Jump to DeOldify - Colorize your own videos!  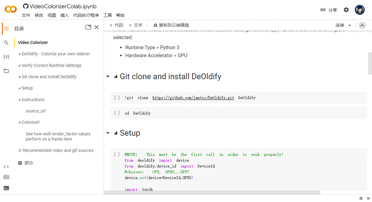tap(56, 54)
